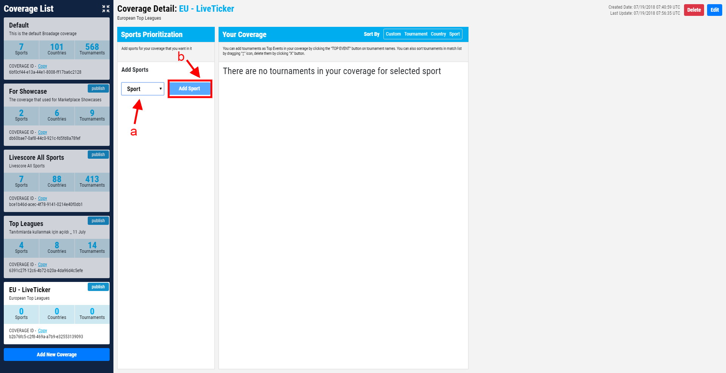Click the Sports Prioritization panel header
Screen dimensions: 726x373
[x=166, y=34]
